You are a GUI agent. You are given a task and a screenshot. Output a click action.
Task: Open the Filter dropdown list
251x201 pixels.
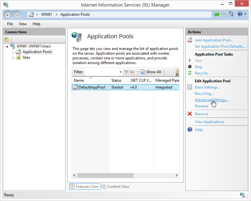coord(120,72)
